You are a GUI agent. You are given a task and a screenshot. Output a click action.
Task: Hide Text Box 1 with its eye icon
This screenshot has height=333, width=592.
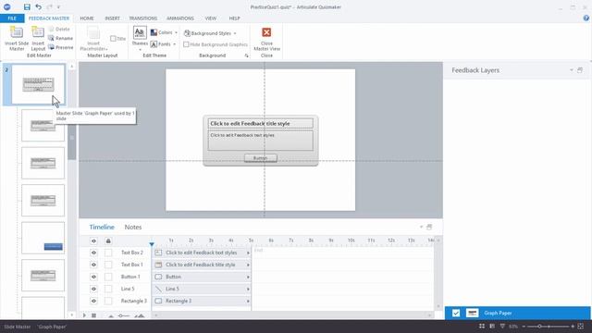93,265
